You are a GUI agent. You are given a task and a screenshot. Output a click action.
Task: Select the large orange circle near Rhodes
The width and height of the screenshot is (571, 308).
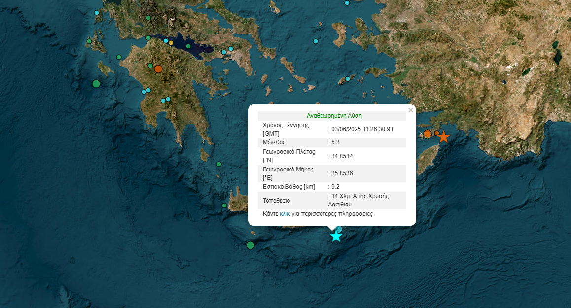pyautogui.click(x=428, y=134)
